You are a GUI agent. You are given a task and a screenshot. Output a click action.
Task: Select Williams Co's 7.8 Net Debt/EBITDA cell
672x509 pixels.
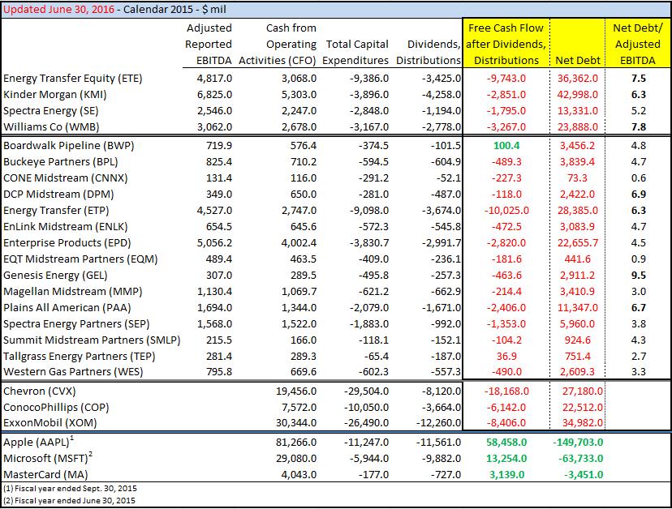coord(639,127)
